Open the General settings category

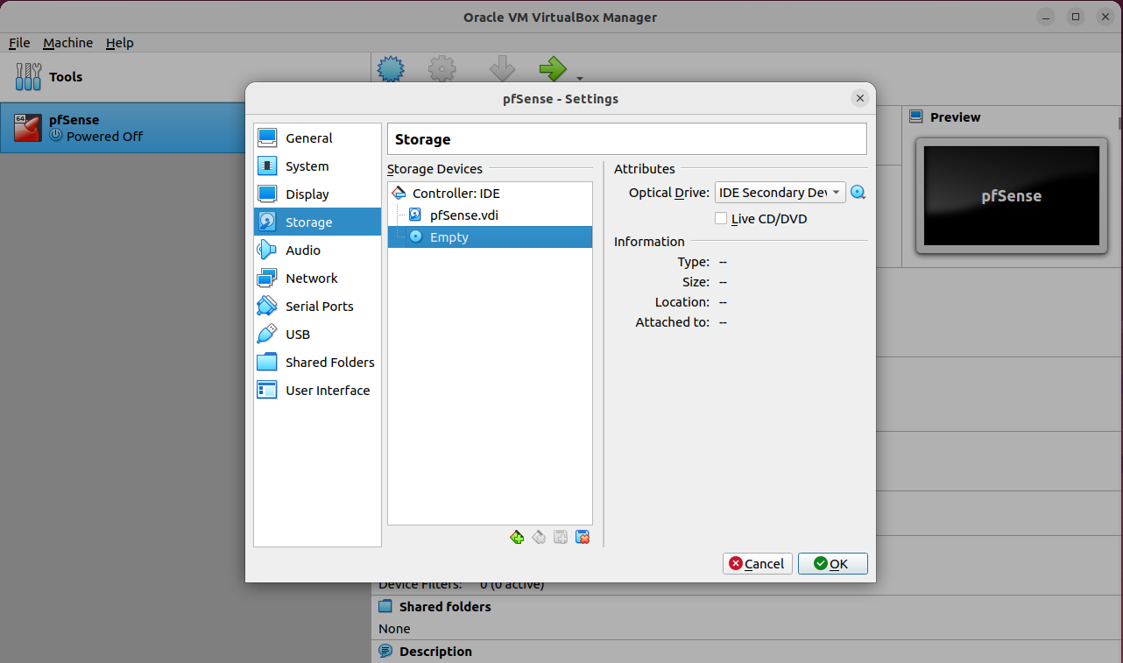pyautogui.click(x=317, y=138)
